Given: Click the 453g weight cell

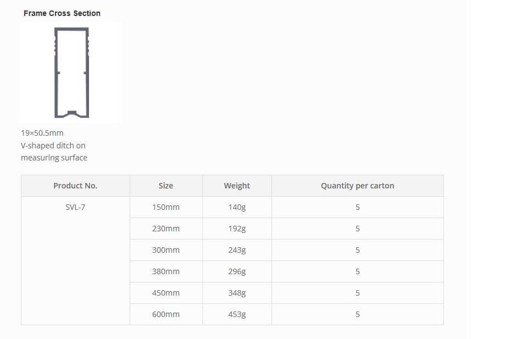Looking at the screenshot, I should click(237, 314).
